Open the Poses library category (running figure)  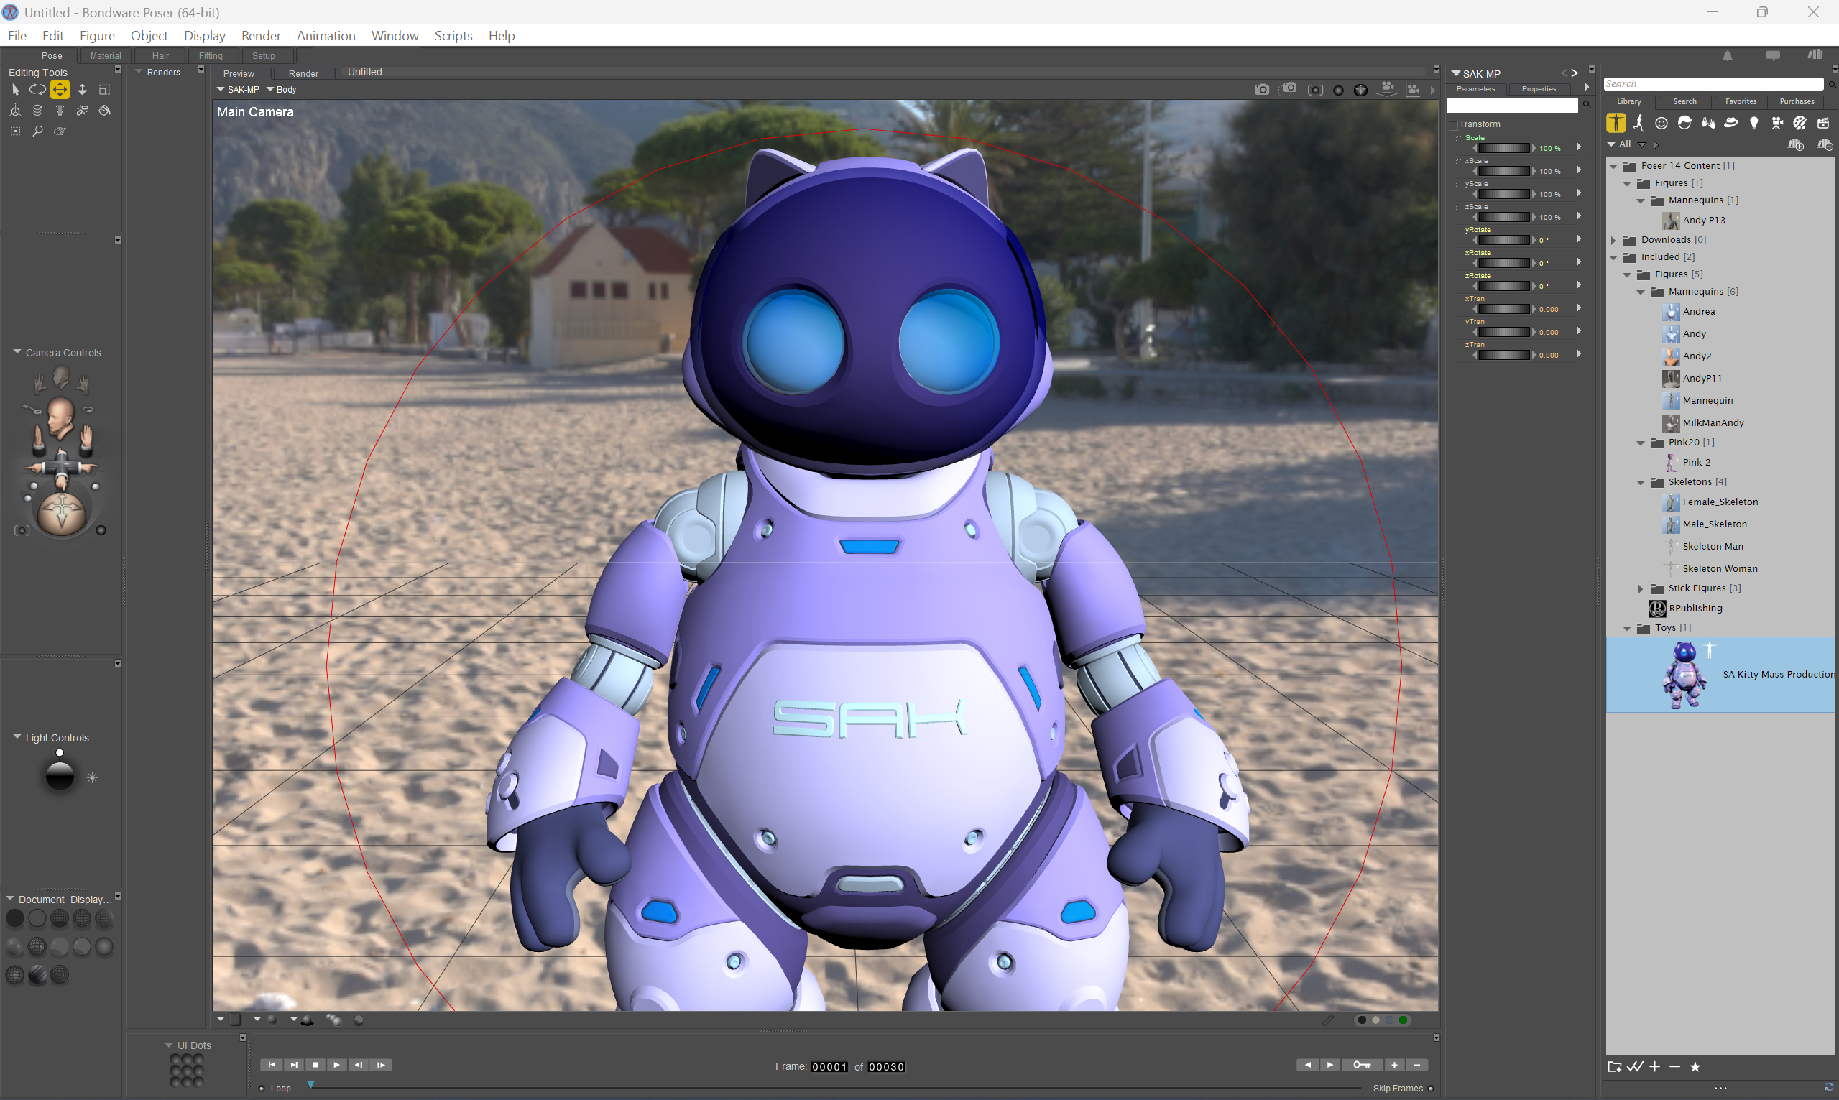(1638, 123)
